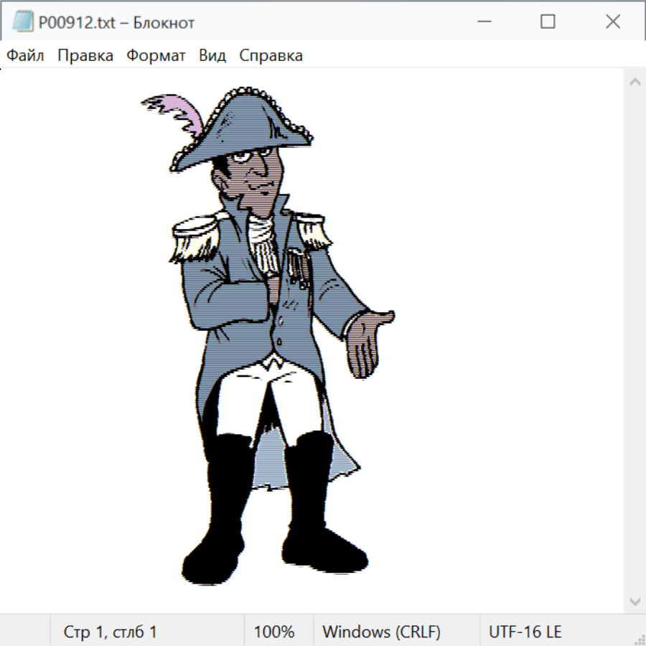Click the Windows (CRLF) line ending indicator
Viewport: 646px width, 646px height.
[x=381, y=632]
